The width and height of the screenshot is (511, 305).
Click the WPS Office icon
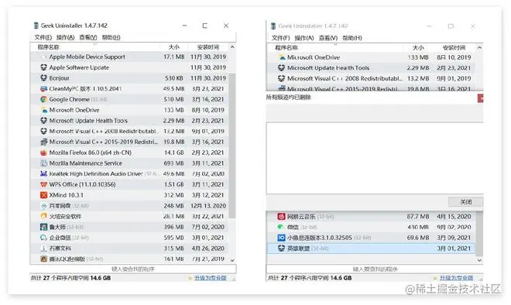[43, 184]
